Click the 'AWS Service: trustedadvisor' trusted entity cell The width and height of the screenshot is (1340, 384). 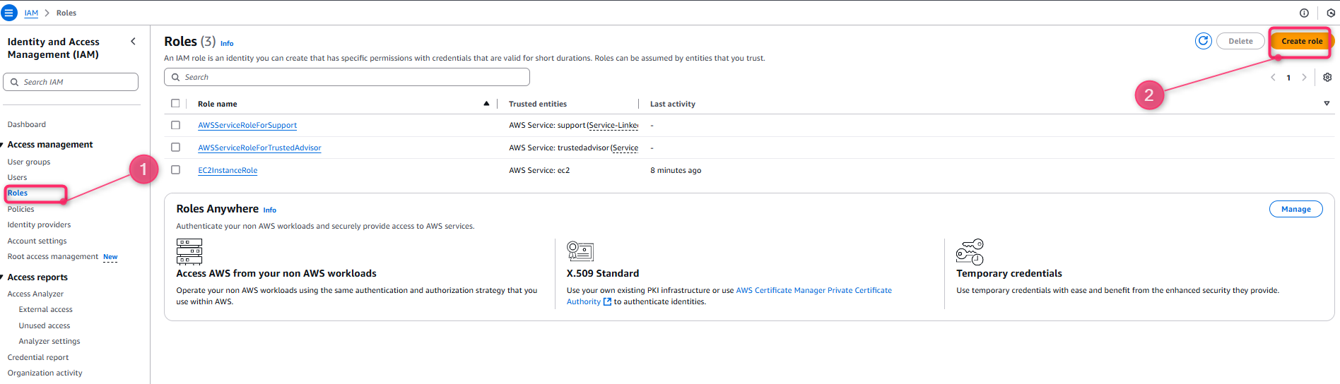pyautogui.click(x=573, y=148)
